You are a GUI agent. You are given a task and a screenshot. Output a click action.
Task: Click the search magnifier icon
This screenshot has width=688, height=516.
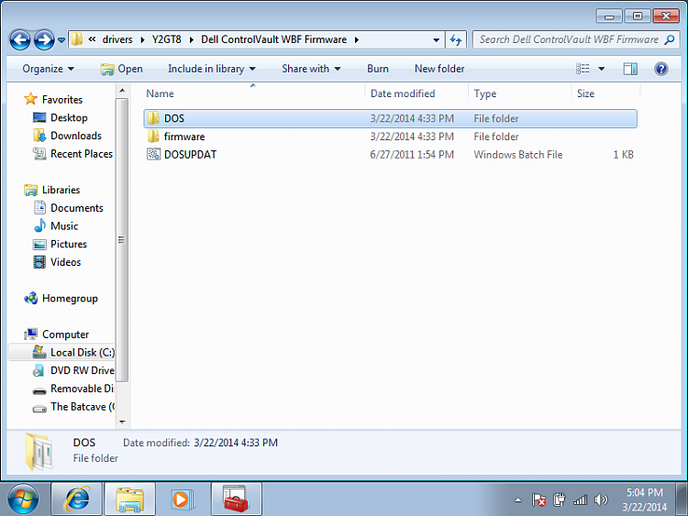pyautogui.click(x=670, y=40)
